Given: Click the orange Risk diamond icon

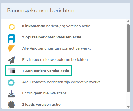Looking at the screenshot, I should [x=11, y=48].
